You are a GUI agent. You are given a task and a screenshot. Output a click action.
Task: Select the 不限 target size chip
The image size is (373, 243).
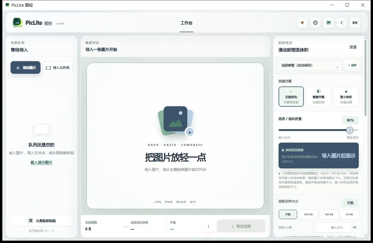pyautogui.click(x=288, y=215)
